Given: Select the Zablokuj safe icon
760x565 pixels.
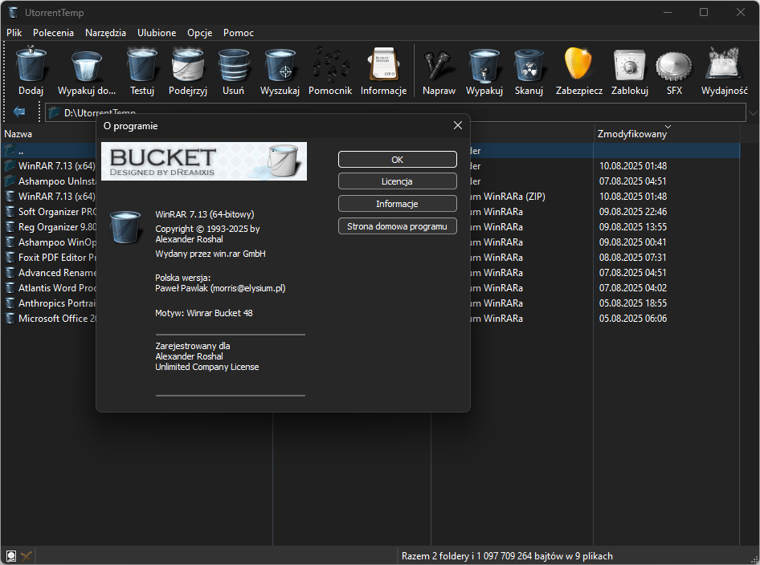Looking at the screenshot, I should click(630, 64).
